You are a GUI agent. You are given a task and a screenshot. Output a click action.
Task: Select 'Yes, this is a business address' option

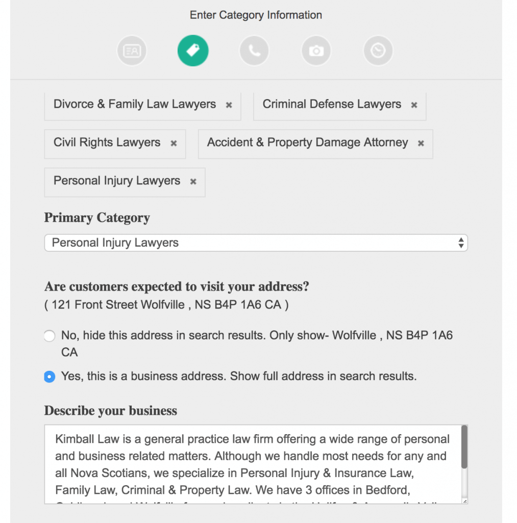pyautogui.click(x=50, y=376)
